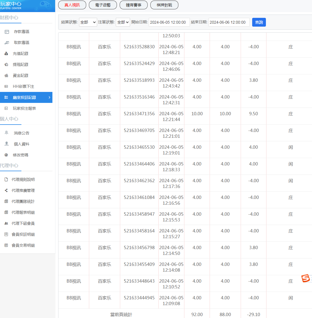Click the 存款專區 deposit icon
The width and height of the screenshot is (312, 318).
click(x=7, y=32)
